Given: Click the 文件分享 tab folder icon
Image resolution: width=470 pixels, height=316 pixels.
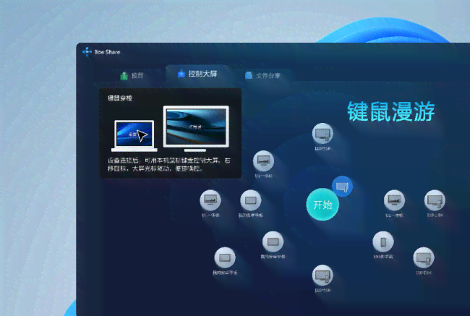Looking at the screenshot, I should [249, 75].
